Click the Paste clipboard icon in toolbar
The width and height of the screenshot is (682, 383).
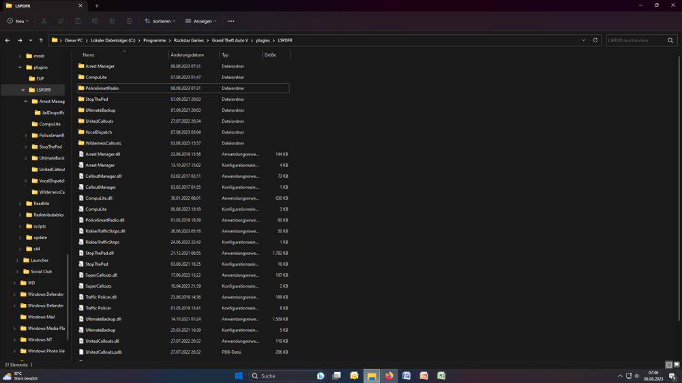pos(78,21)
